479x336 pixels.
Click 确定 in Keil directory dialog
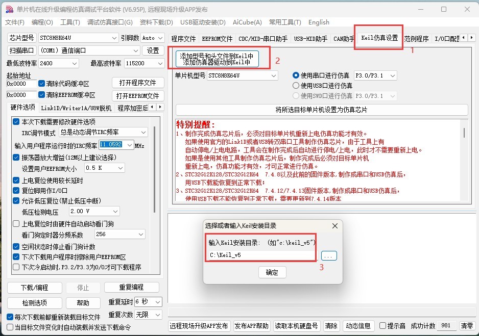point(272,272)
